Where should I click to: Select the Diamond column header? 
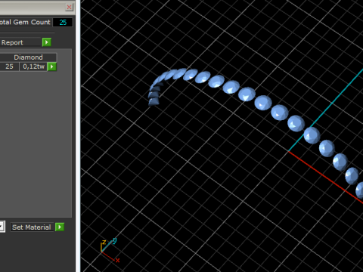(28, 57)
